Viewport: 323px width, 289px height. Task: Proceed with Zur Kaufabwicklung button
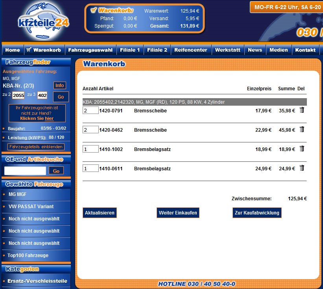(x=257, y=213)
